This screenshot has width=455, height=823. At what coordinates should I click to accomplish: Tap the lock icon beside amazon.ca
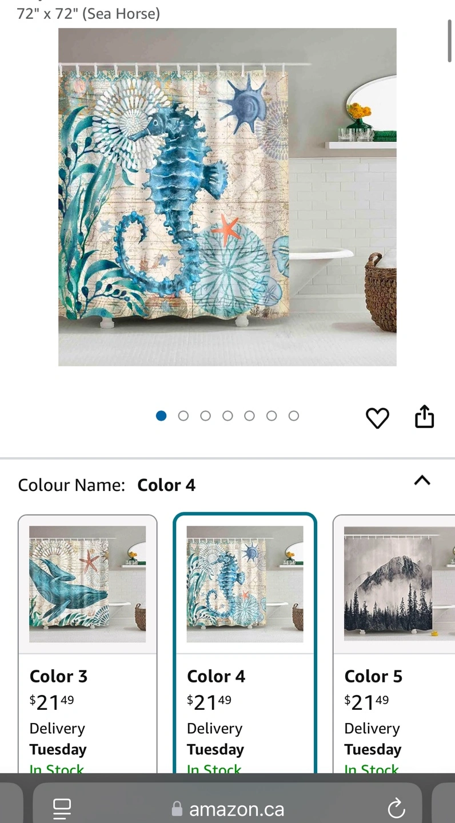pyautogui.click(x=177, y=809)
